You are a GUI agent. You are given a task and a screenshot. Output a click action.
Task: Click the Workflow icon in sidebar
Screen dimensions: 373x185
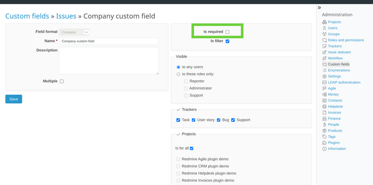[324, 58]
